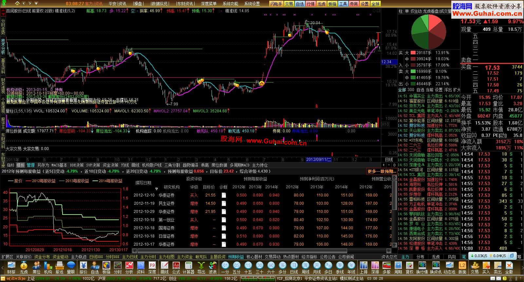Open the 报价 yen quote icon
524x282 pixels.
pos(84,268)
